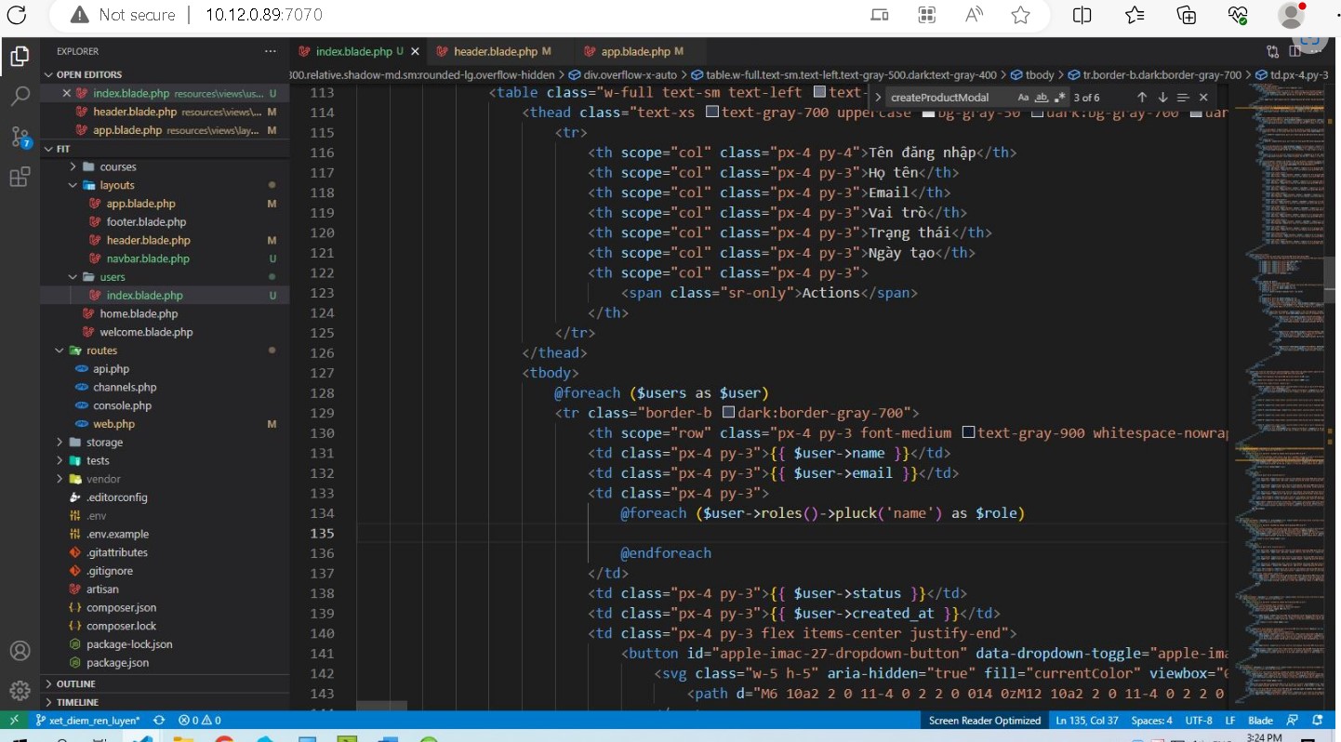The height and width of the screenshot is (742, 1341).
Task: Click the xet_diem_ren_luyen branch in status bar
Action: 87,721
